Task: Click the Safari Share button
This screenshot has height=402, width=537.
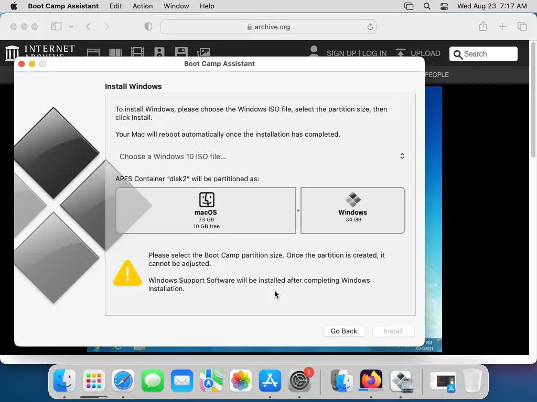Action: click(483, 26)
